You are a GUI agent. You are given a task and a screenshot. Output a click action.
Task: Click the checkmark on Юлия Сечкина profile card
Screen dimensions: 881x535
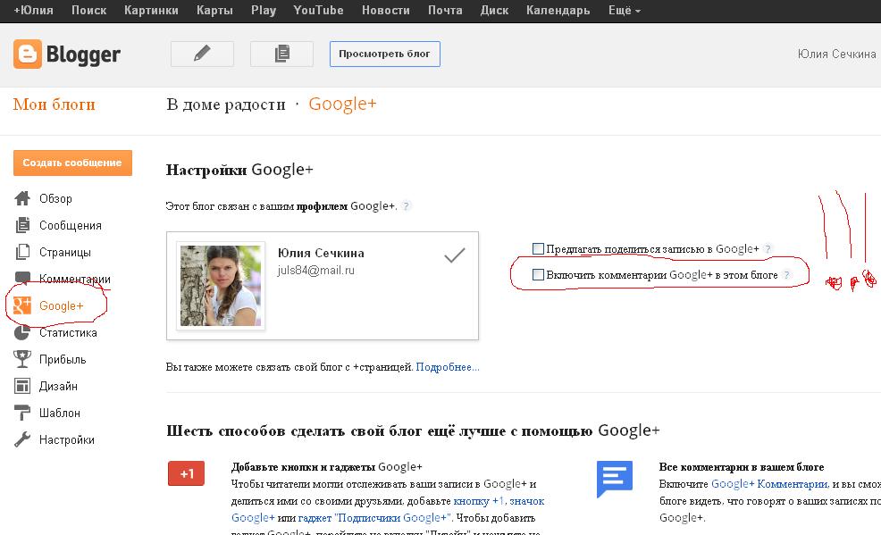(455, 255)
